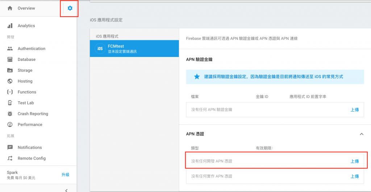Screen dimensions: 371x192
Task: Click the Crash Reporting bug icon
Action: 10,114
